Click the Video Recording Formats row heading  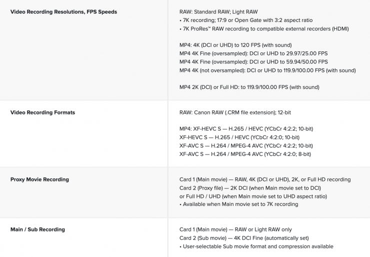click(42, 112)
